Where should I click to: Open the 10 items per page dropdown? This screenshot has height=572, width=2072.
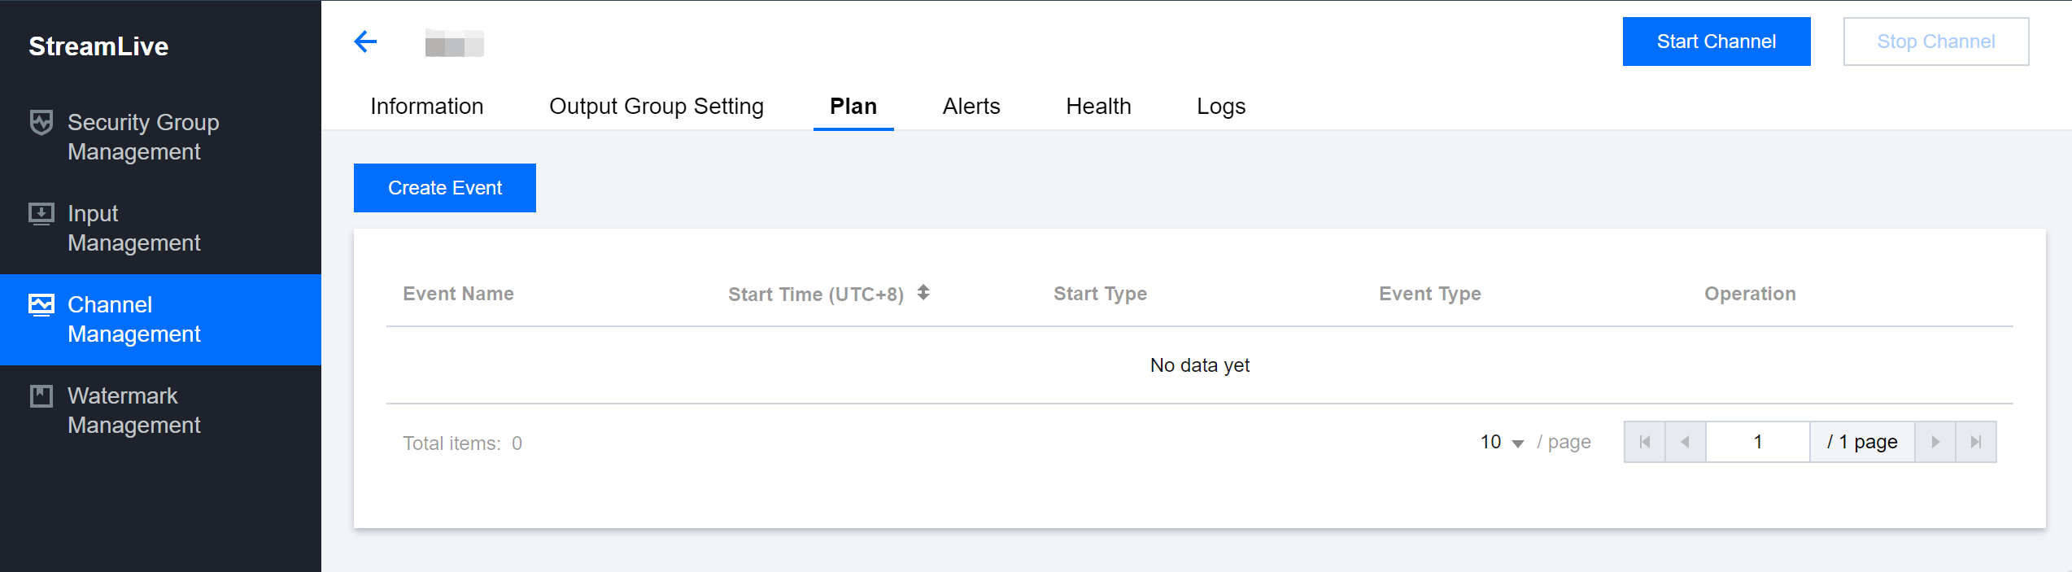click(1502, 442)
